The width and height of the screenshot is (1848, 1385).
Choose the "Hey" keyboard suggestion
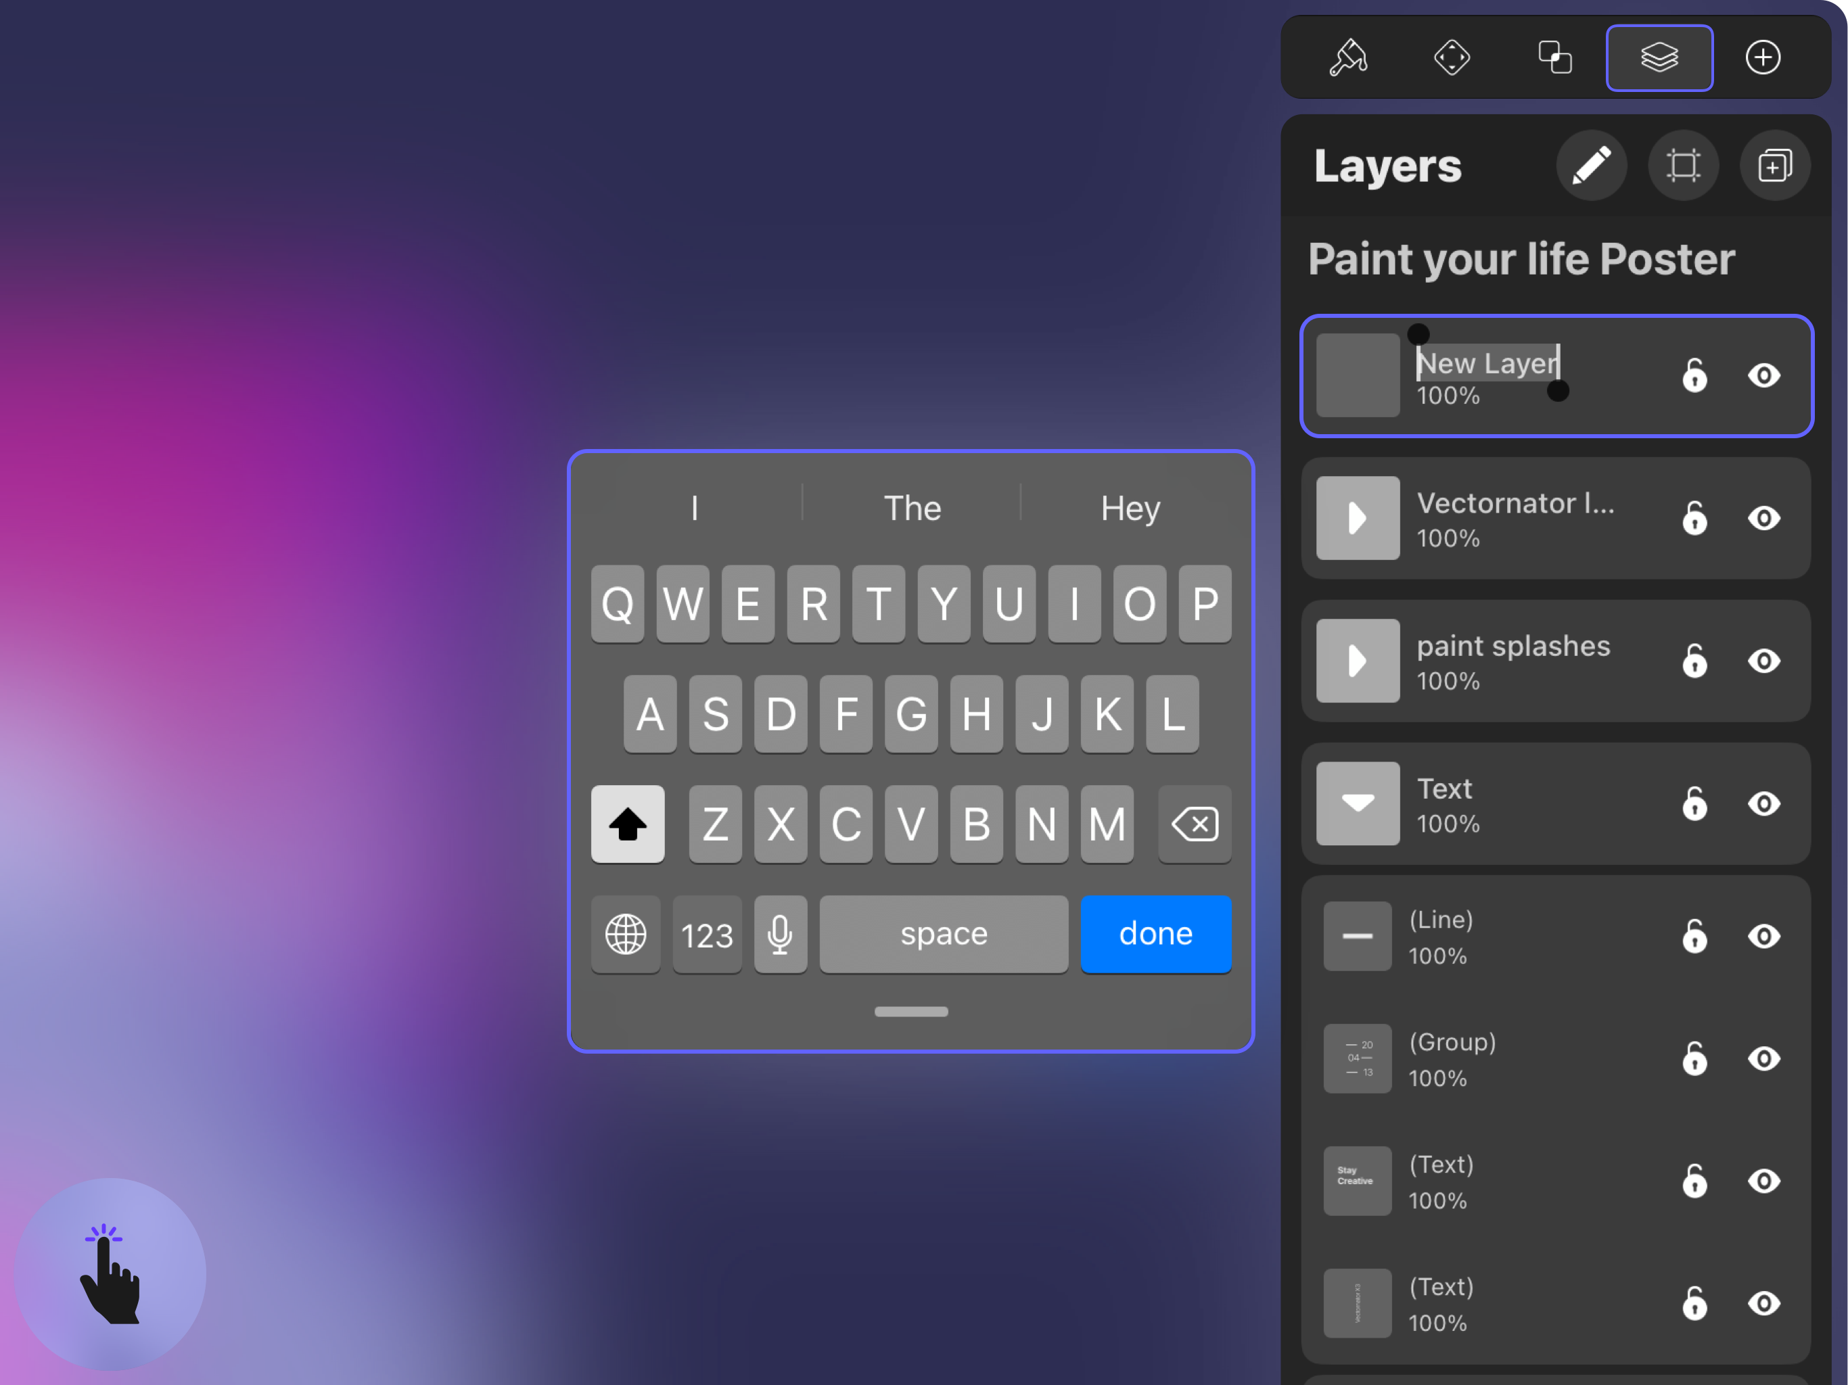tap(1130, 508)
